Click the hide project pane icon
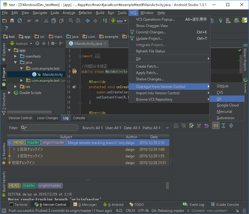Viewport: 249px width, 214px height. point(61,43)
